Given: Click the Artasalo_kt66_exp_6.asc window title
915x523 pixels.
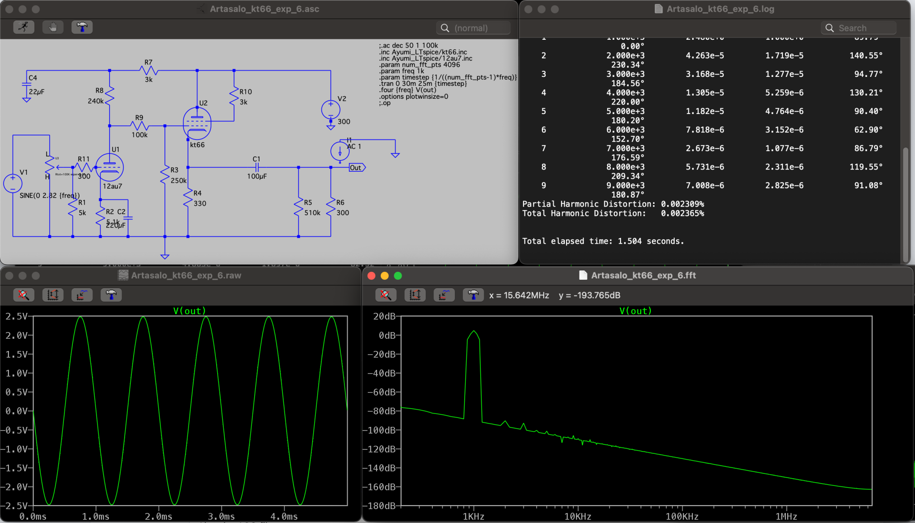Looking at the screenshot, I should 264,9.
